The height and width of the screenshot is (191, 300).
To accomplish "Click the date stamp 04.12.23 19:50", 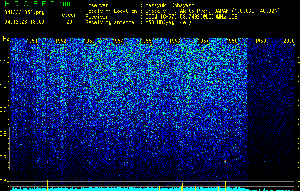I will click(24, 22).
